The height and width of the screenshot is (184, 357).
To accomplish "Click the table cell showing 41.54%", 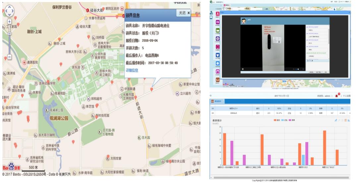I will tap(342, 113).
